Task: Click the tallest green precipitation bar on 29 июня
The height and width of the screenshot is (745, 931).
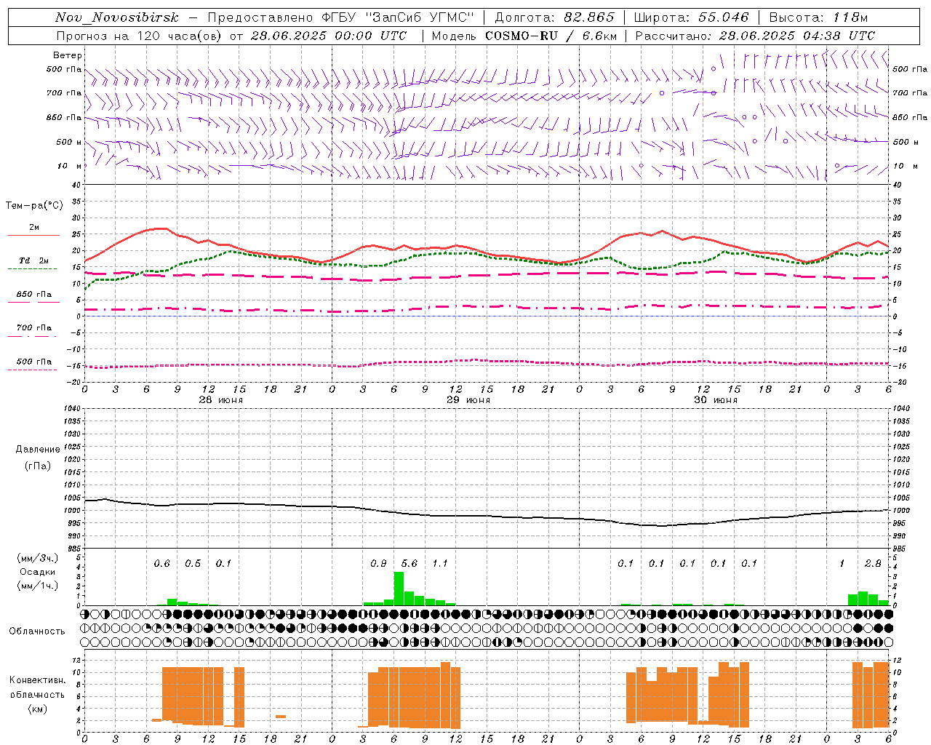Action: pos(399,589)
